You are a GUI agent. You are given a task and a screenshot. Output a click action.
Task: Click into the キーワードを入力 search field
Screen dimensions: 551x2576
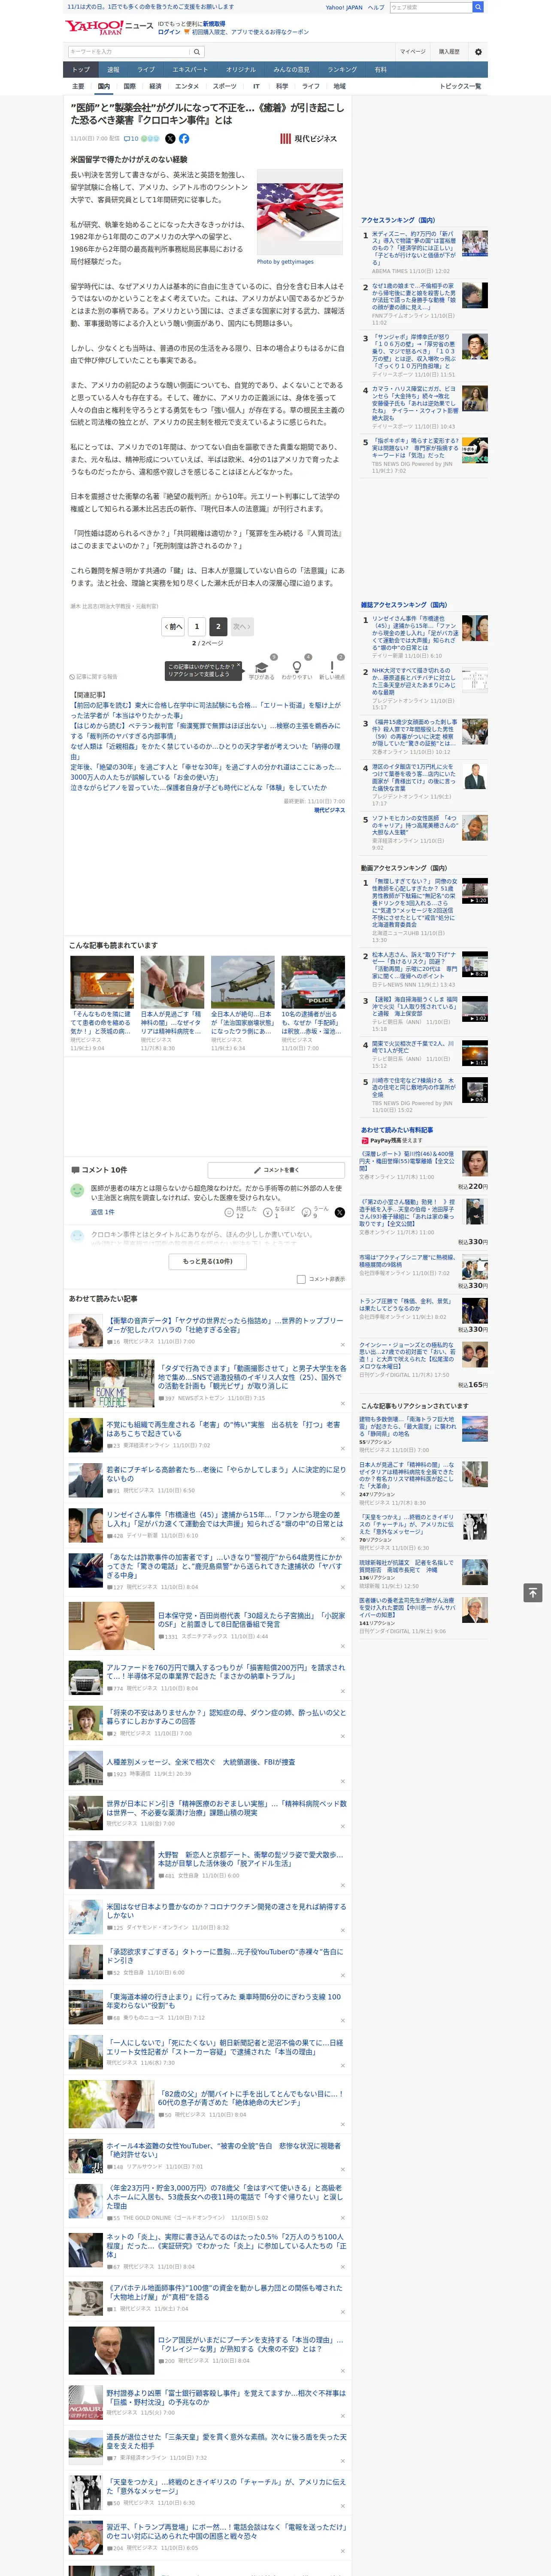pos(129,51)
